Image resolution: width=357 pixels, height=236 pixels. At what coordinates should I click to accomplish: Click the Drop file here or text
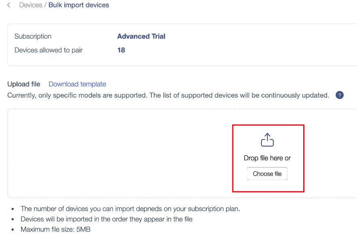pyautogui.click(x=267, y=158)
